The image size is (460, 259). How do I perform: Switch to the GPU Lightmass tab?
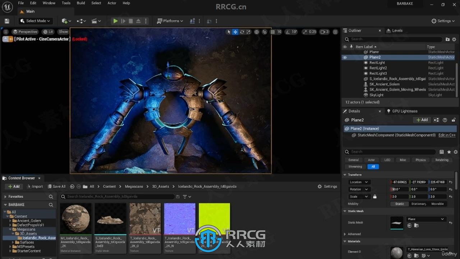coord(402,111)
